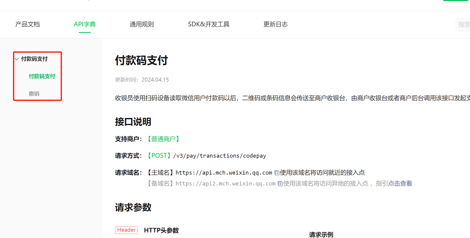Open the 产品文档 tab
This screenshot has height=238, width=470.
coord(27,24)
